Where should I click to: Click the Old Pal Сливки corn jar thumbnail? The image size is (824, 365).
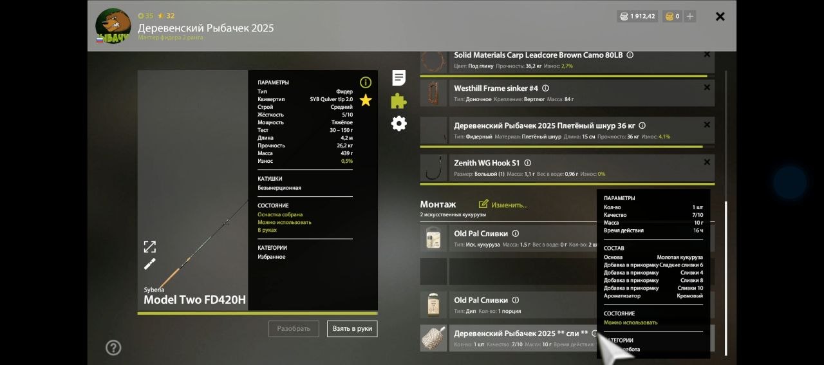pos(433,238)
